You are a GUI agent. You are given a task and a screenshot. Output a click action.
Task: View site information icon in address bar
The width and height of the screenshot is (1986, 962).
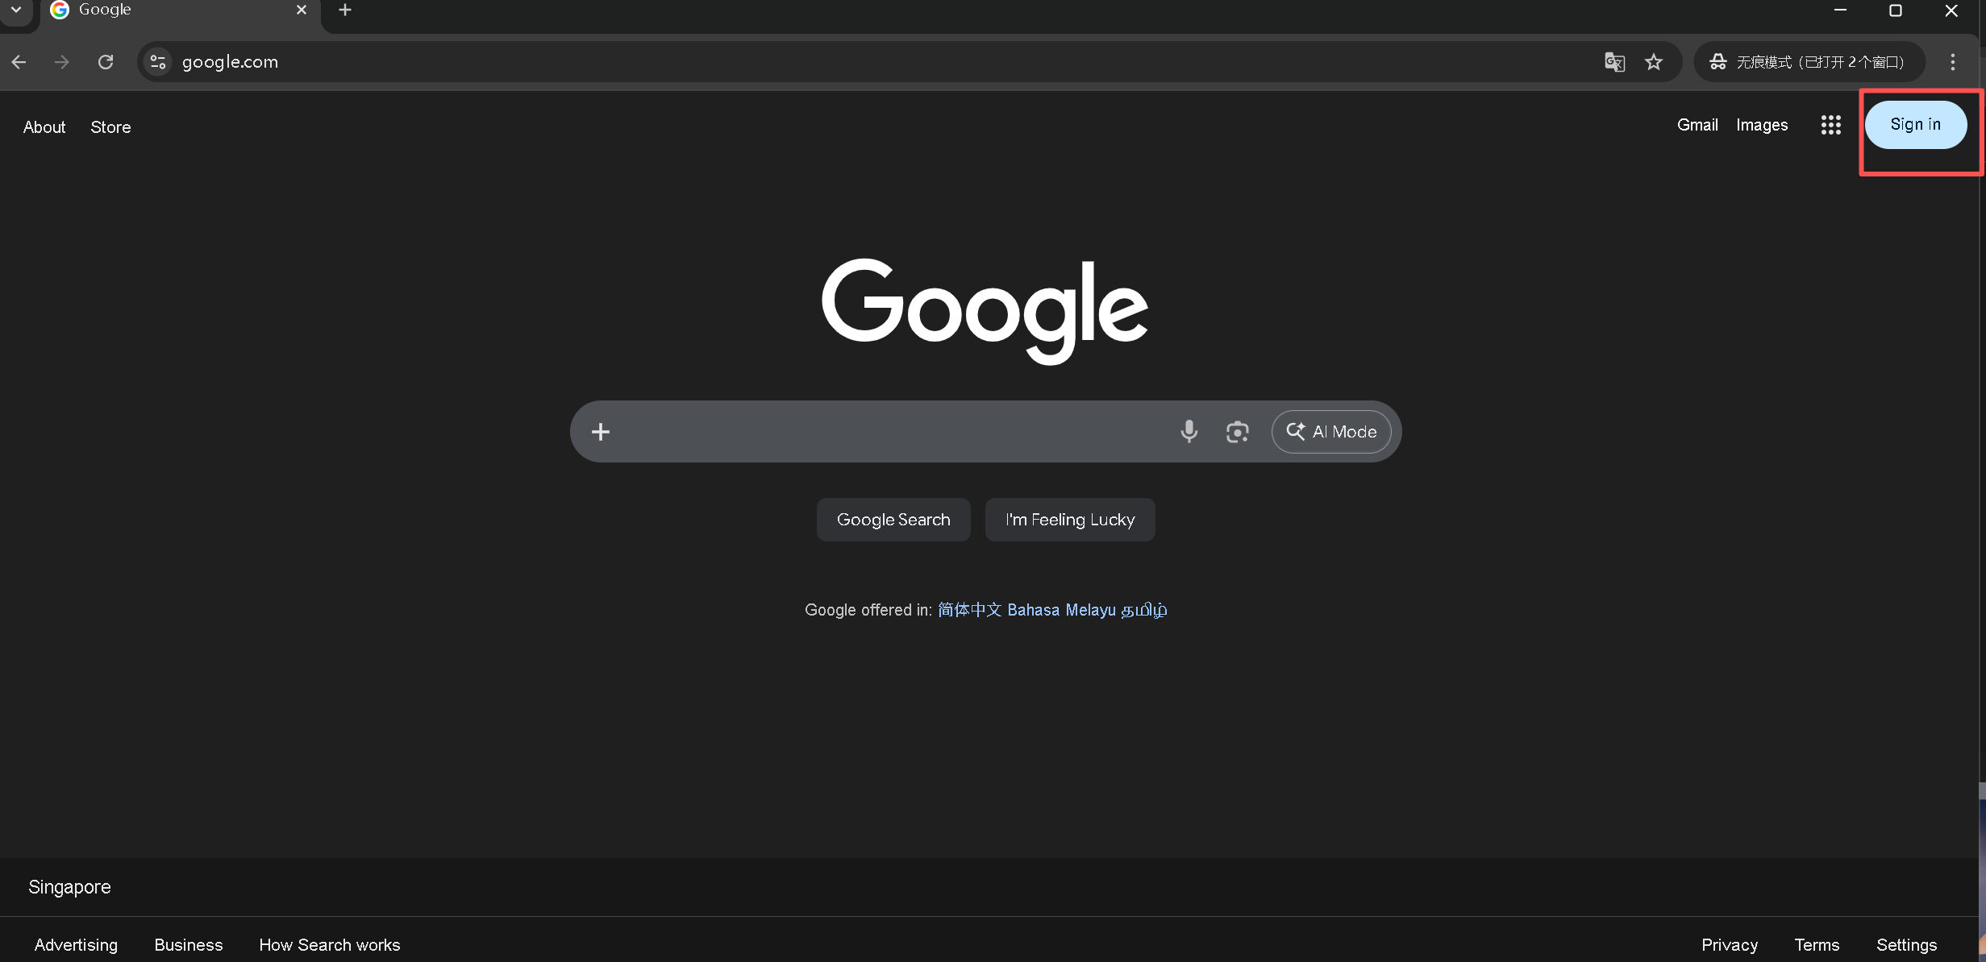click(158, 62)
